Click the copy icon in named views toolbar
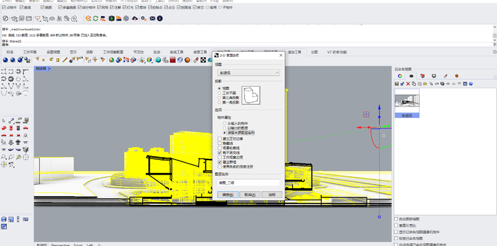497x246 pixels. point(414,83)
